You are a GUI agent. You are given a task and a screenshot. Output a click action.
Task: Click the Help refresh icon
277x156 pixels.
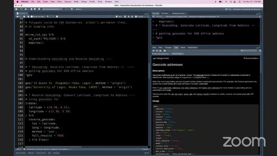point(260,51)
